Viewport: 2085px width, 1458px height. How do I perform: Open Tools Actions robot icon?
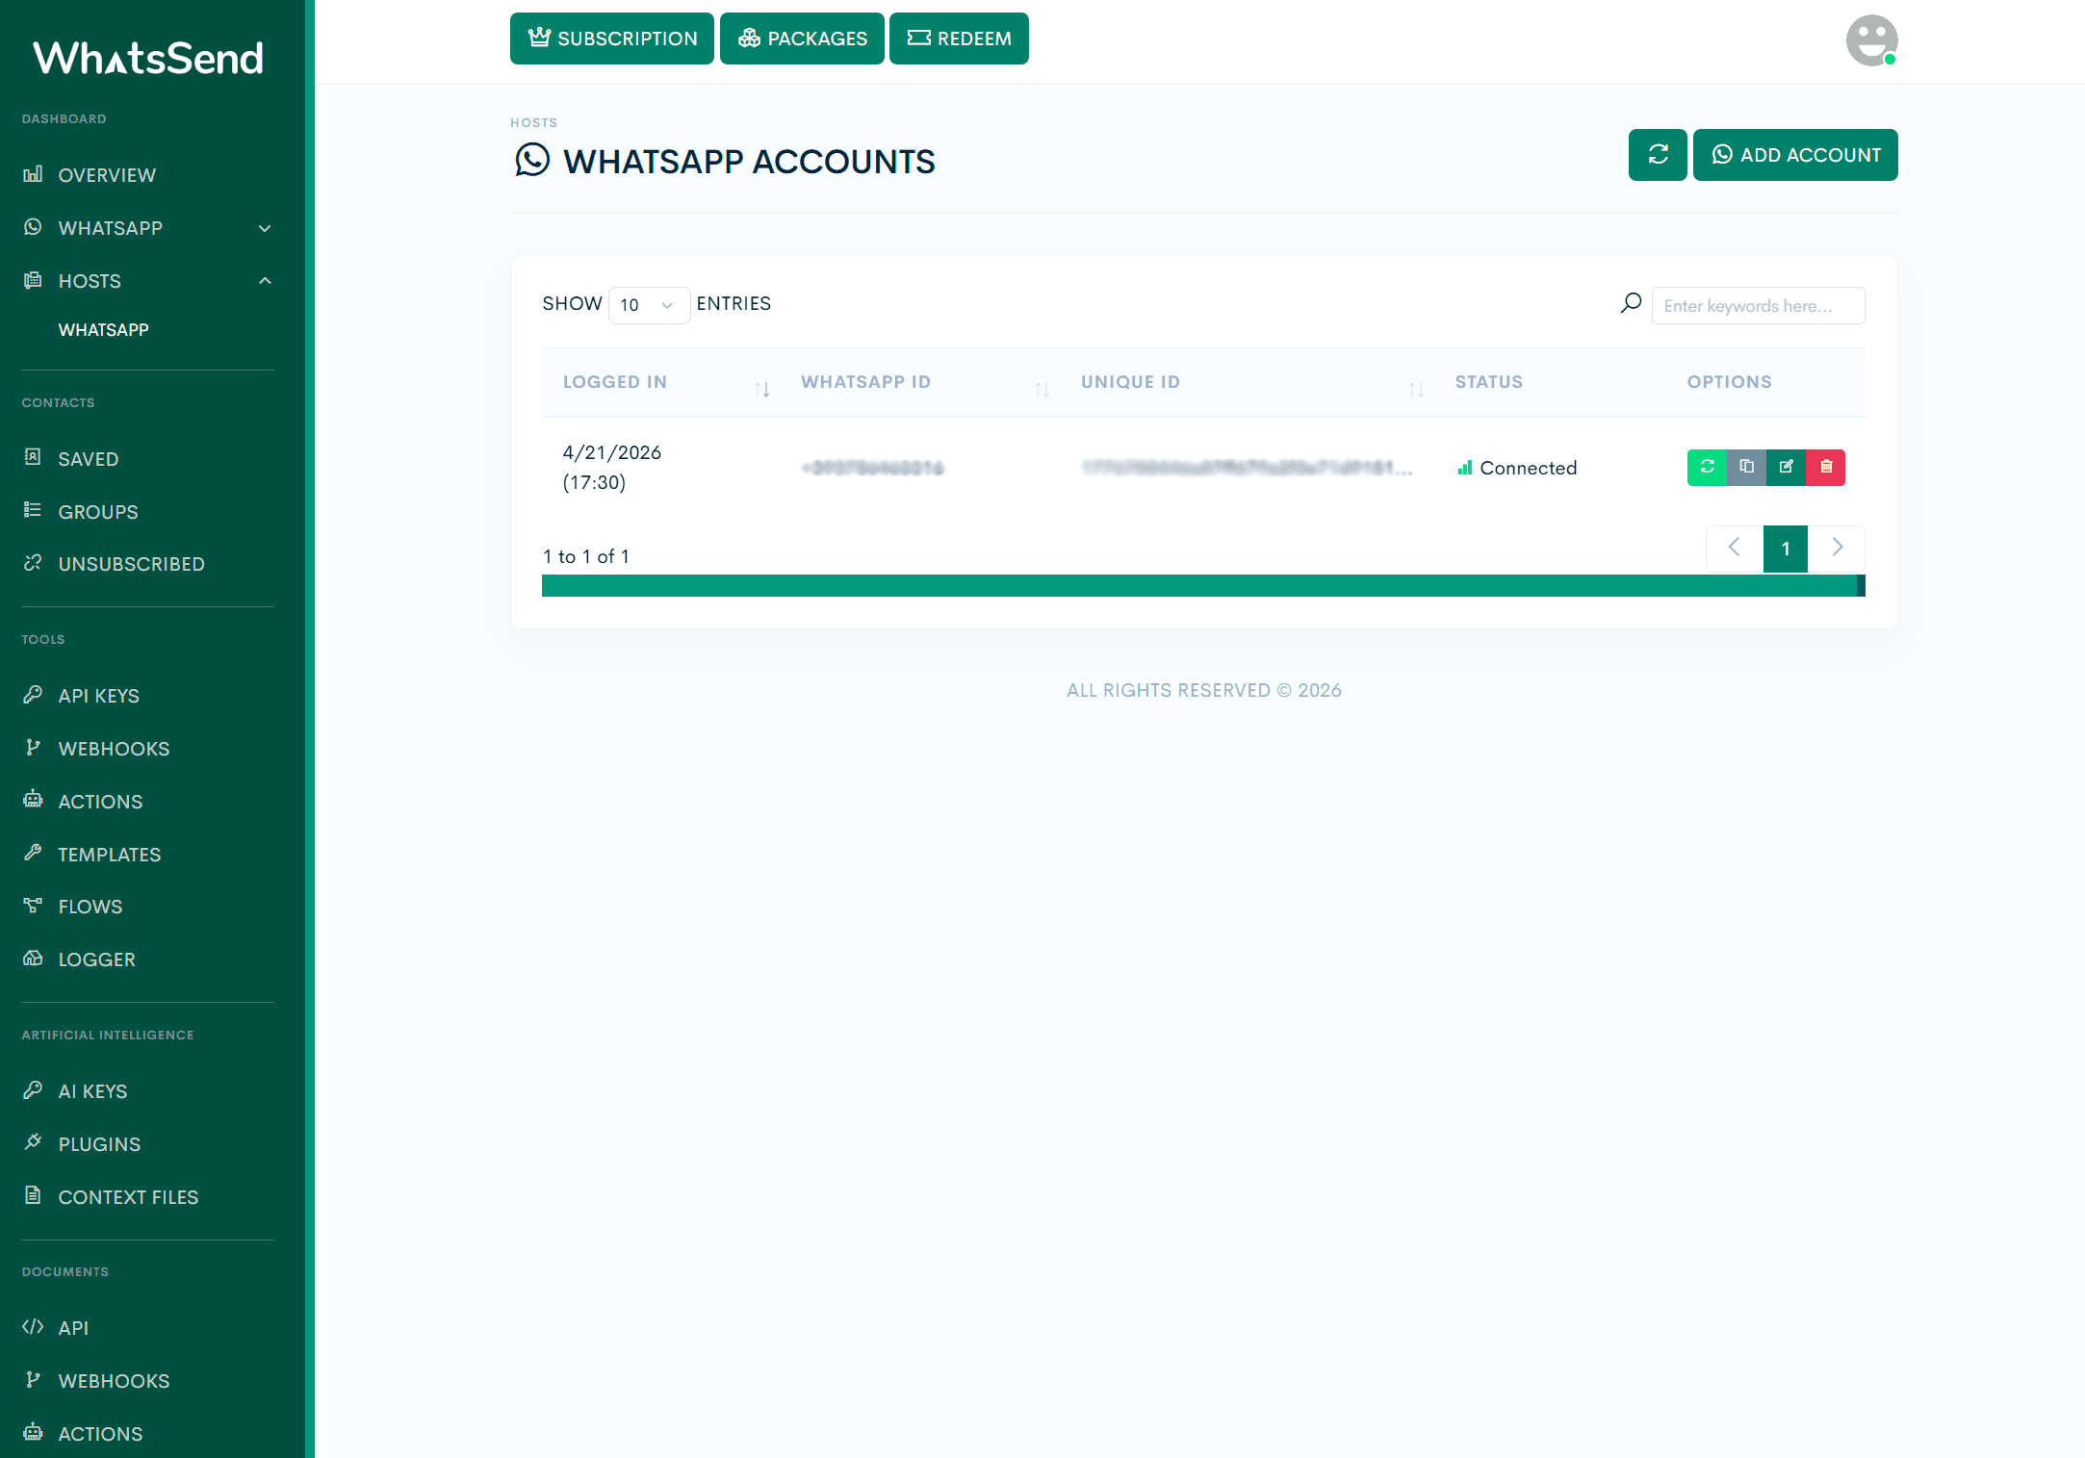click(33, 800)
